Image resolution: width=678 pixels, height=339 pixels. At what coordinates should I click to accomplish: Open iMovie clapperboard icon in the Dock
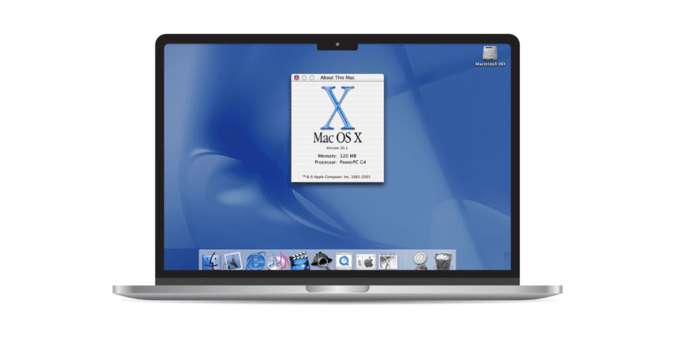click(299, 261)
